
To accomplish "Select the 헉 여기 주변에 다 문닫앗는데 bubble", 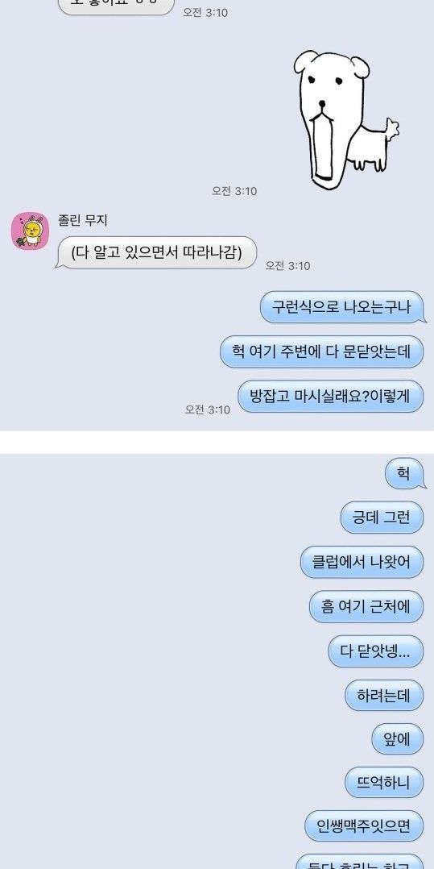I will [322, 351].
